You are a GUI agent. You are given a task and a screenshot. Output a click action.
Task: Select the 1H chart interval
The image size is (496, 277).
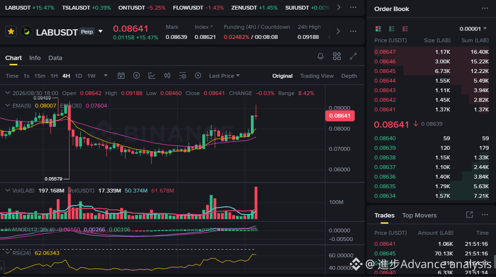(x=54, y=76)
